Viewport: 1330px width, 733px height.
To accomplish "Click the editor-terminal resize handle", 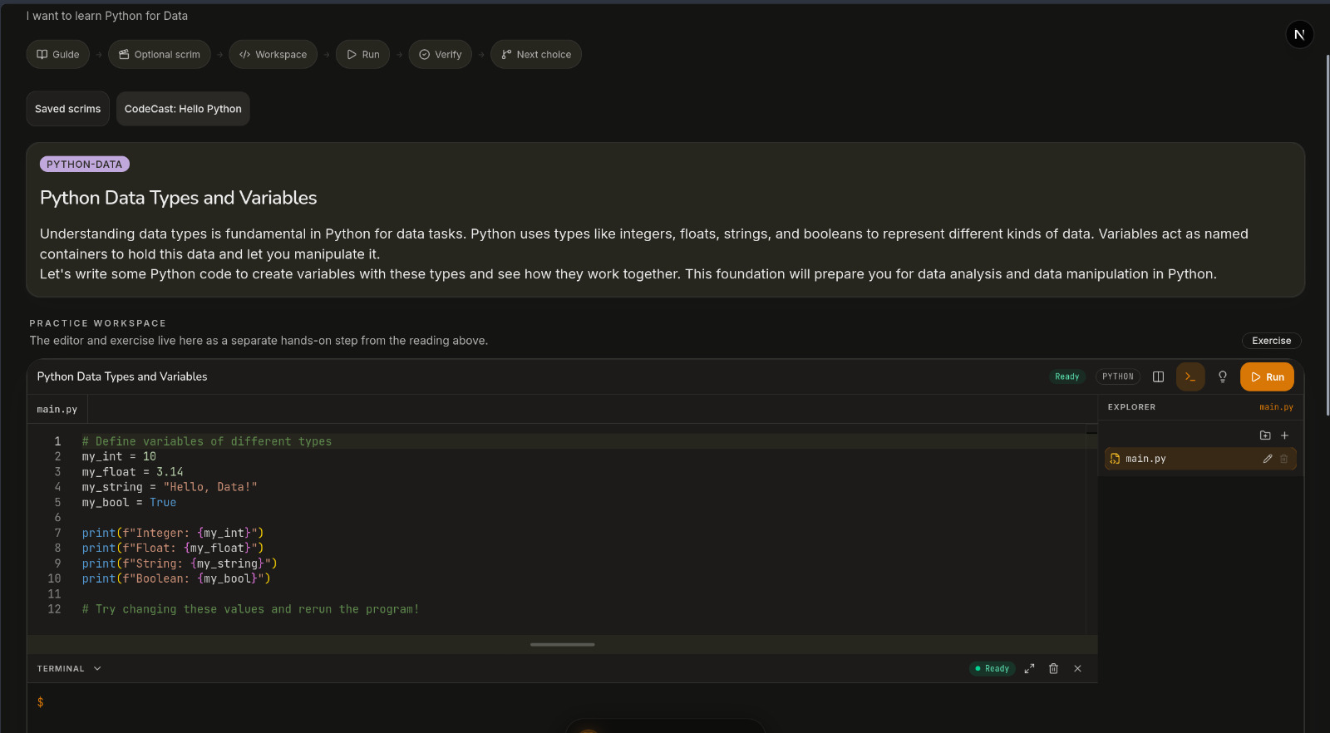I will [x=563, y=645].
